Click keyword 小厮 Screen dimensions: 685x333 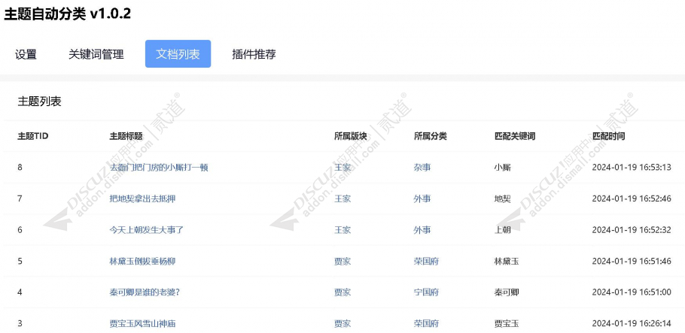[502, 167]
